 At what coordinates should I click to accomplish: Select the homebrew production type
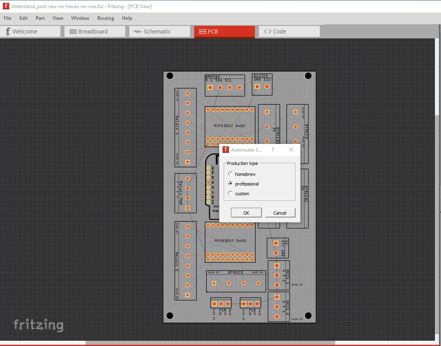click(x=230, y=174)
